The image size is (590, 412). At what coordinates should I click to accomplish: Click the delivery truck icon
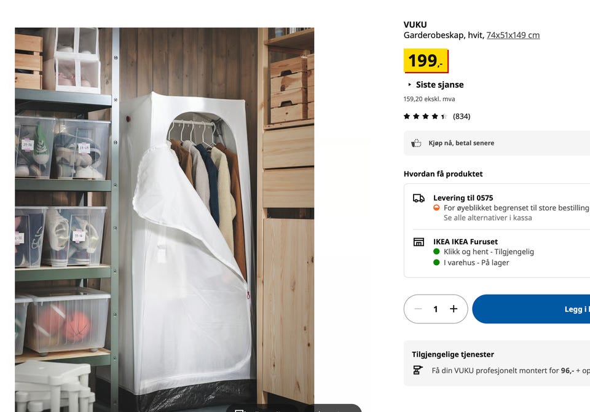click(x=419, y=198)
